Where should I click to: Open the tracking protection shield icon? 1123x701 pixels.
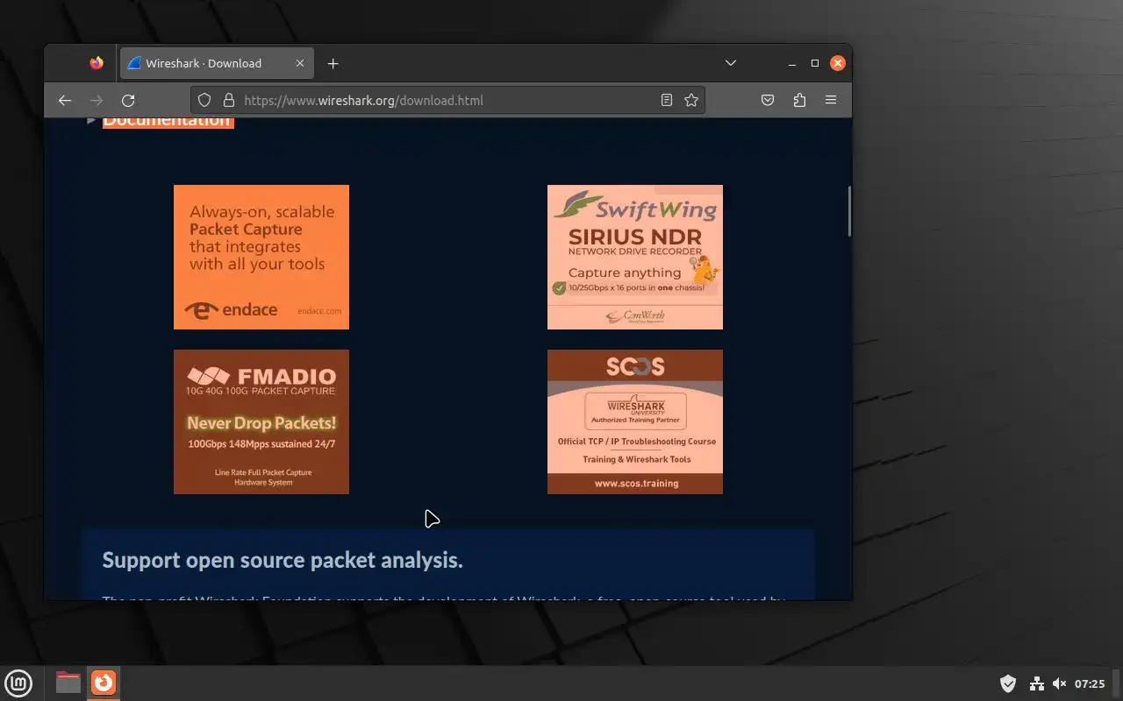click(x=204, y=100)
